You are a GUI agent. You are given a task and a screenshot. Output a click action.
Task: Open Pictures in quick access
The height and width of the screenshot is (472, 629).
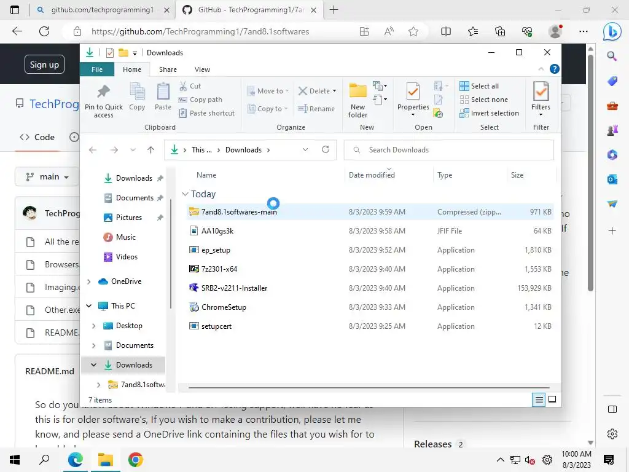click(128, 218)
